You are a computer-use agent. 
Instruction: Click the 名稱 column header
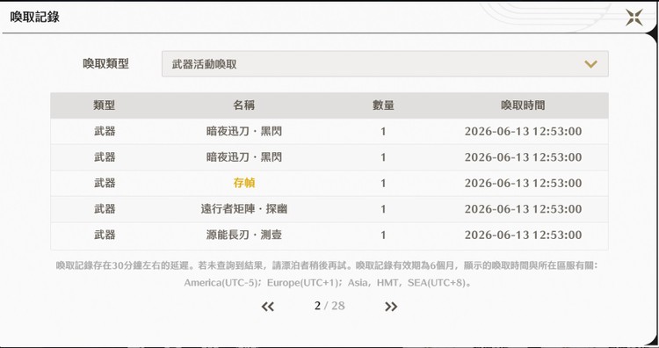243,105
